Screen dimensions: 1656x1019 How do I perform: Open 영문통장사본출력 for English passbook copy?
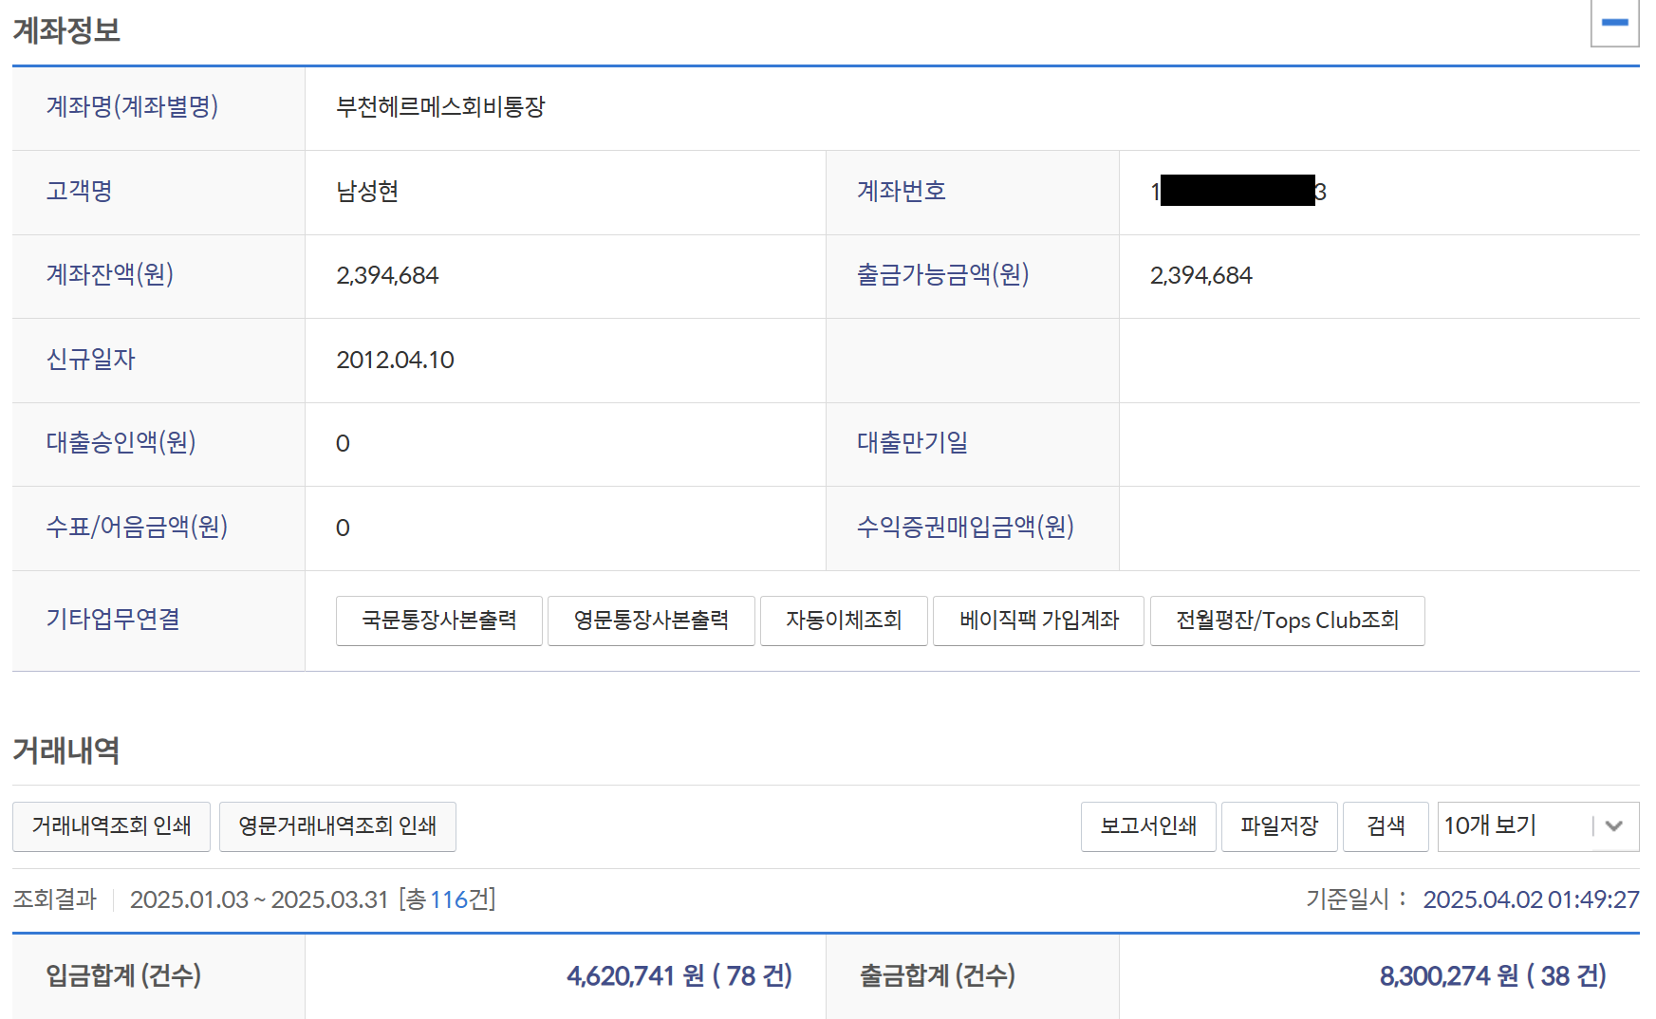(x=651, y=621)
